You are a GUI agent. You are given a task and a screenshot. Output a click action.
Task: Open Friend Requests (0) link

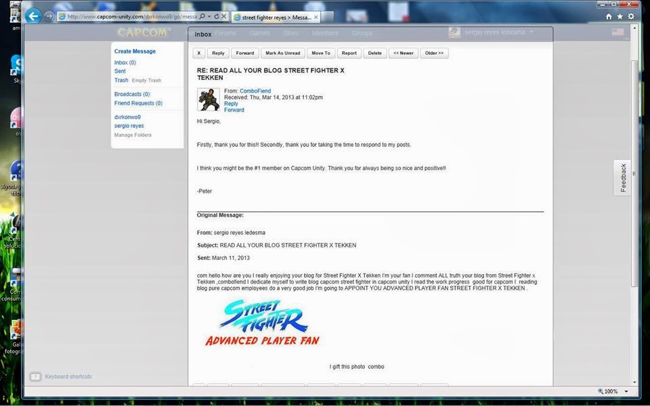[x=138, y=103]
